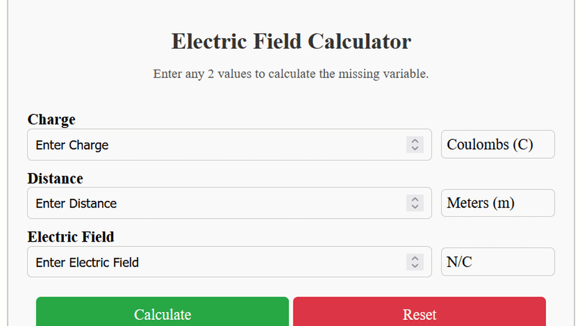Click the Distance field's increment arrow
Screen dimensions: 580x326
pyautogui.click(x=416, y=200)
